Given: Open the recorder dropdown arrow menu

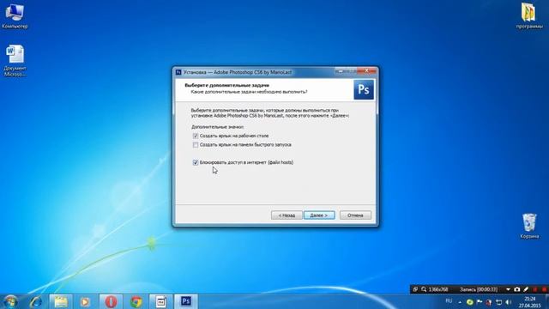Looking at the screenshot, I should pos(508,289).
